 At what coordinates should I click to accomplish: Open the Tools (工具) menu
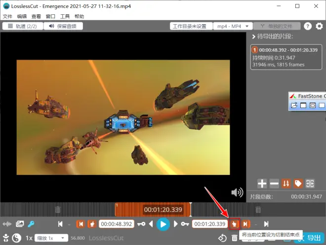coord(65,16)
